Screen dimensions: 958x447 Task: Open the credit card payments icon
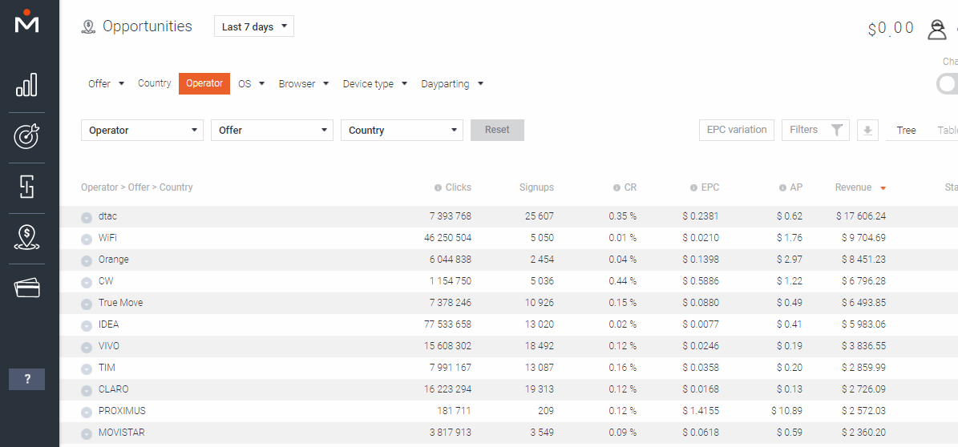coord(27,288)
